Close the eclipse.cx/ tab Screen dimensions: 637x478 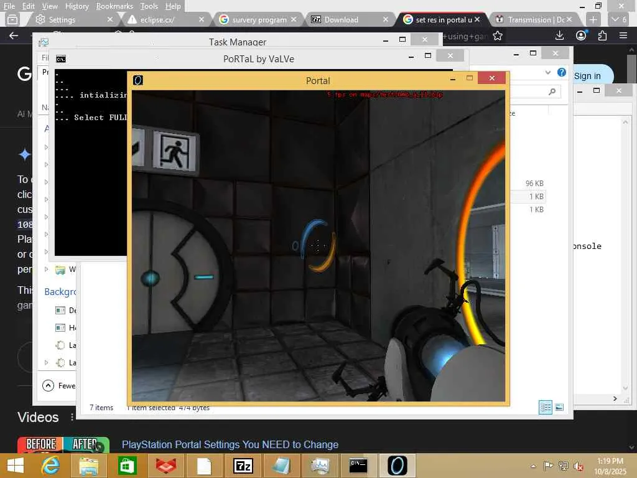pyautogui.click(x=202, y=19)
